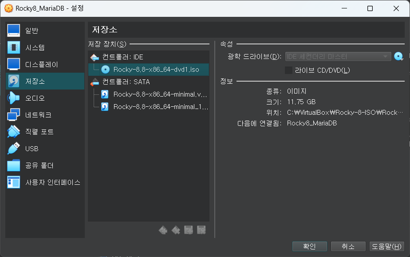Maximize the settings window
This screenshot has height=257, width=410.
[x=370, y=8]
